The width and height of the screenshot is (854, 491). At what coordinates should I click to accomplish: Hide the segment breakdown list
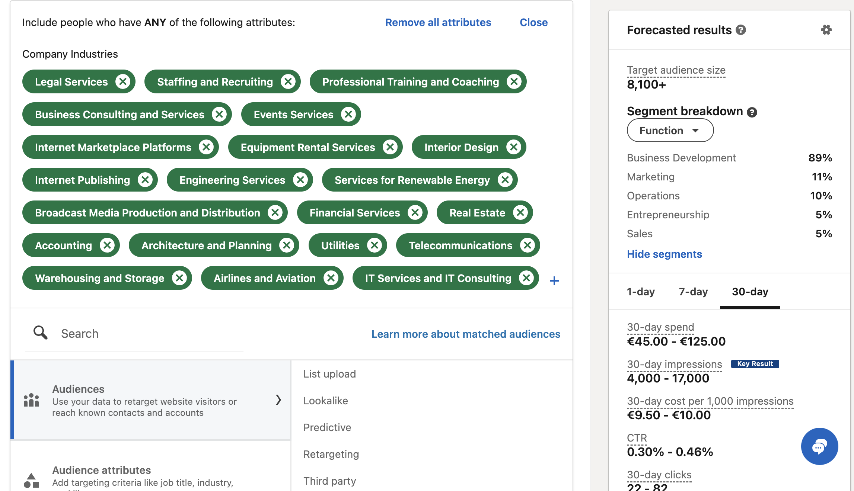coord(664,254)
